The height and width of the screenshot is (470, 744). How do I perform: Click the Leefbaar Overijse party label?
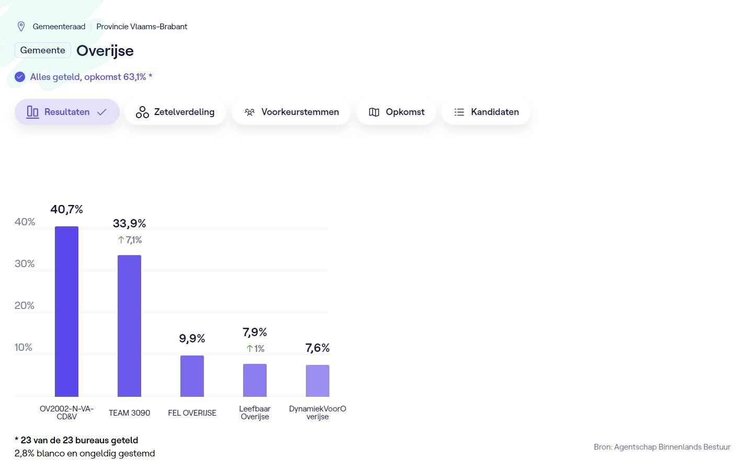[x=255, y=412]
